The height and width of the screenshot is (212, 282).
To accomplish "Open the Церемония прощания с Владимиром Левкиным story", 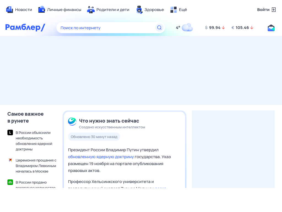I will coord(36,166).
